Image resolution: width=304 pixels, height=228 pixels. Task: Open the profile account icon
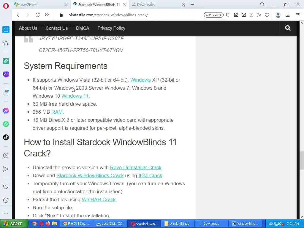[x=278, y=15]
